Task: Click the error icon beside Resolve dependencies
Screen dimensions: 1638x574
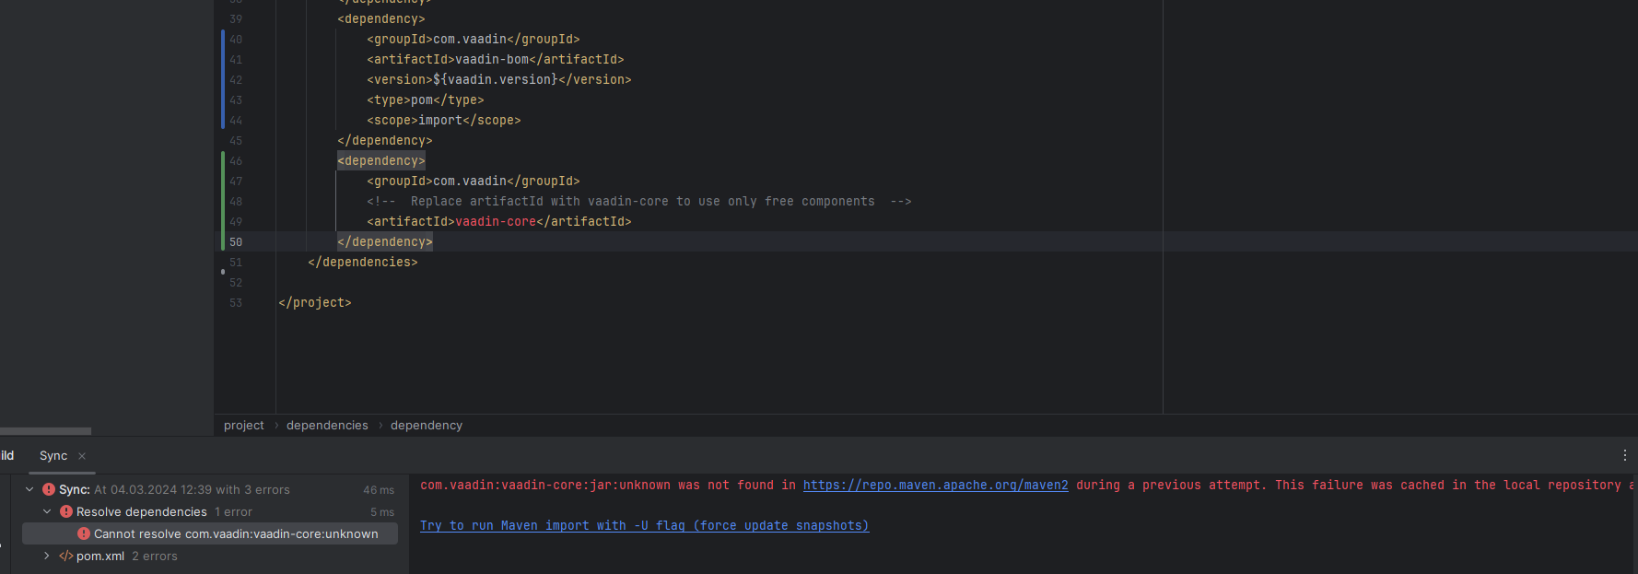Action: 66,512
